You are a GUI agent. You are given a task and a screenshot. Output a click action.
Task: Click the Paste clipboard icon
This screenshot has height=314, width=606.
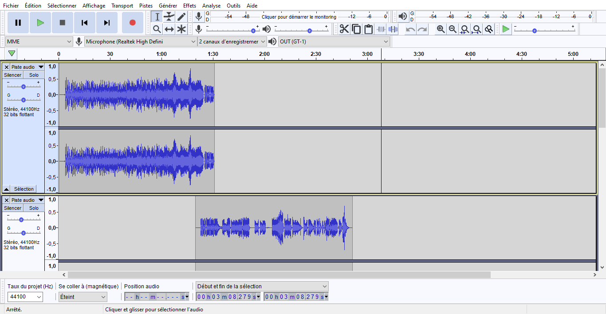(369, 29)
